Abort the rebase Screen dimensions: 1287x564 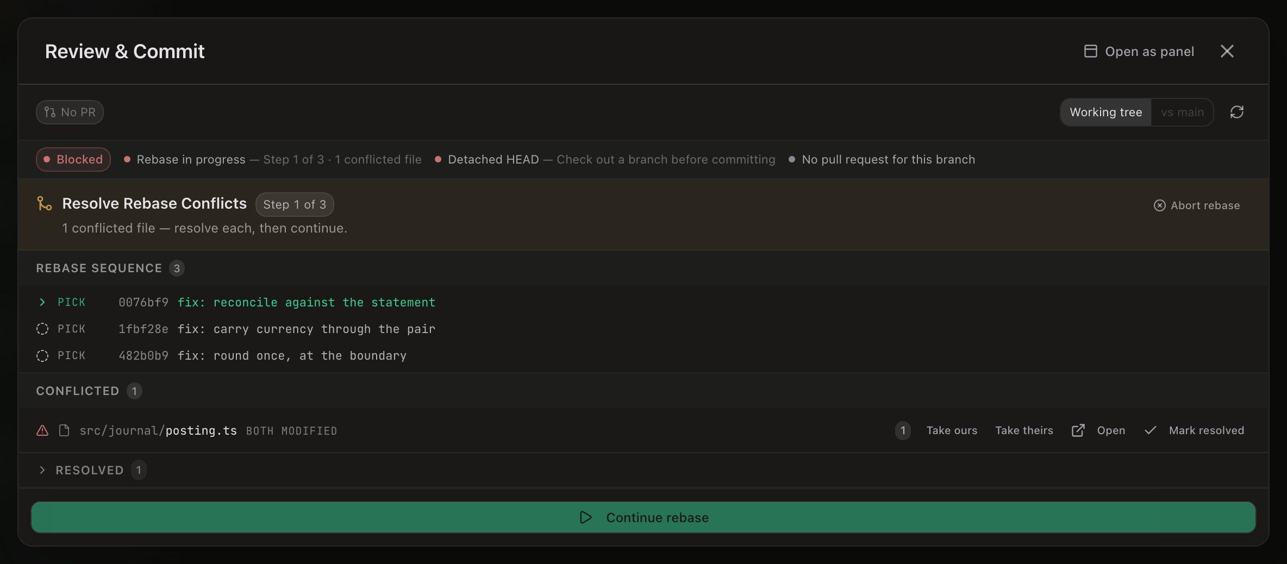point(1197,205)
